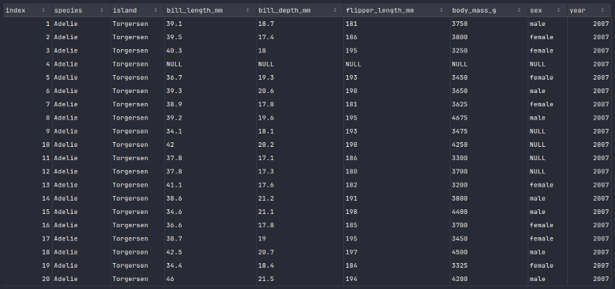Click the NULL flipper_length_mm cell

353,64
